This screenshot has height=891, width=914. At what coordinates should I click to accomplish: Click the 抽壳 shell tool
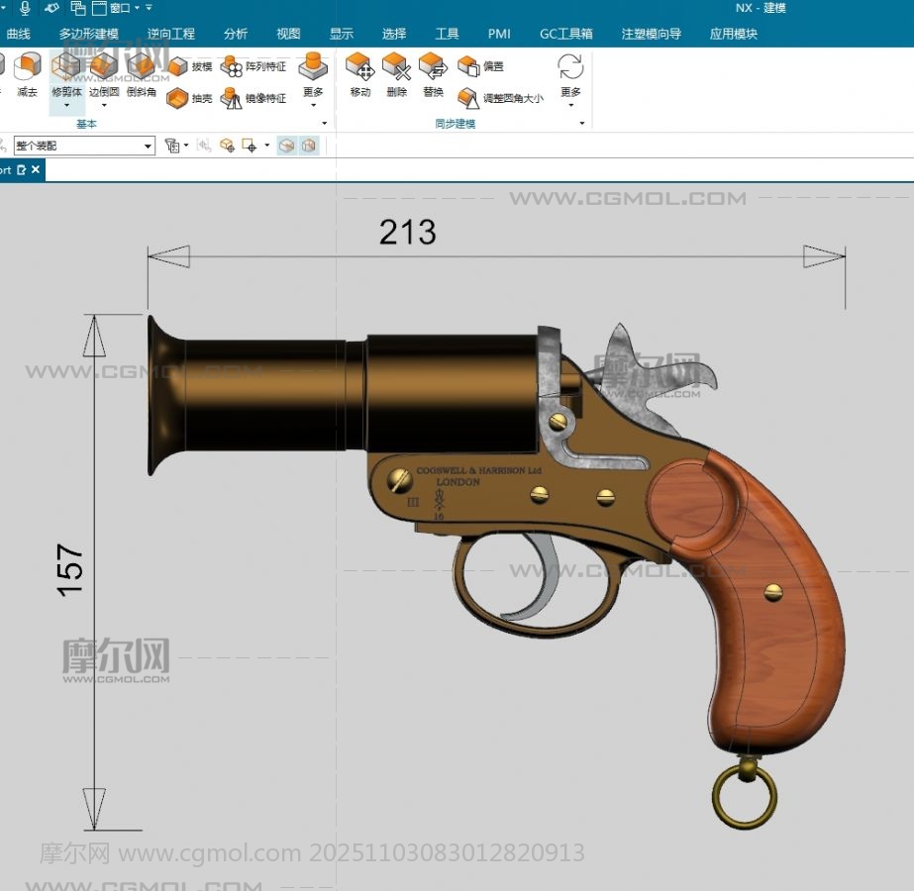point(190,98)
